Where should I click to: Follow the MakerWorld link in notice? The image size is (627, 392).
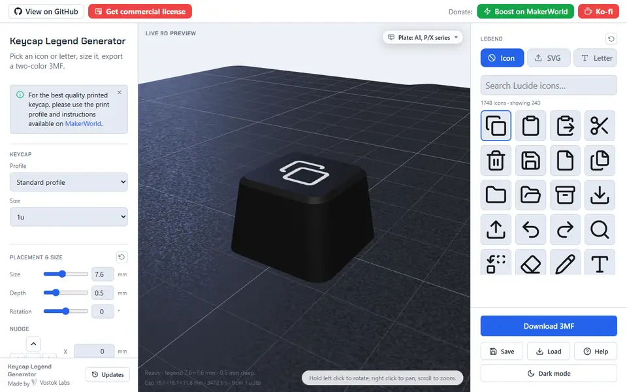83,123
